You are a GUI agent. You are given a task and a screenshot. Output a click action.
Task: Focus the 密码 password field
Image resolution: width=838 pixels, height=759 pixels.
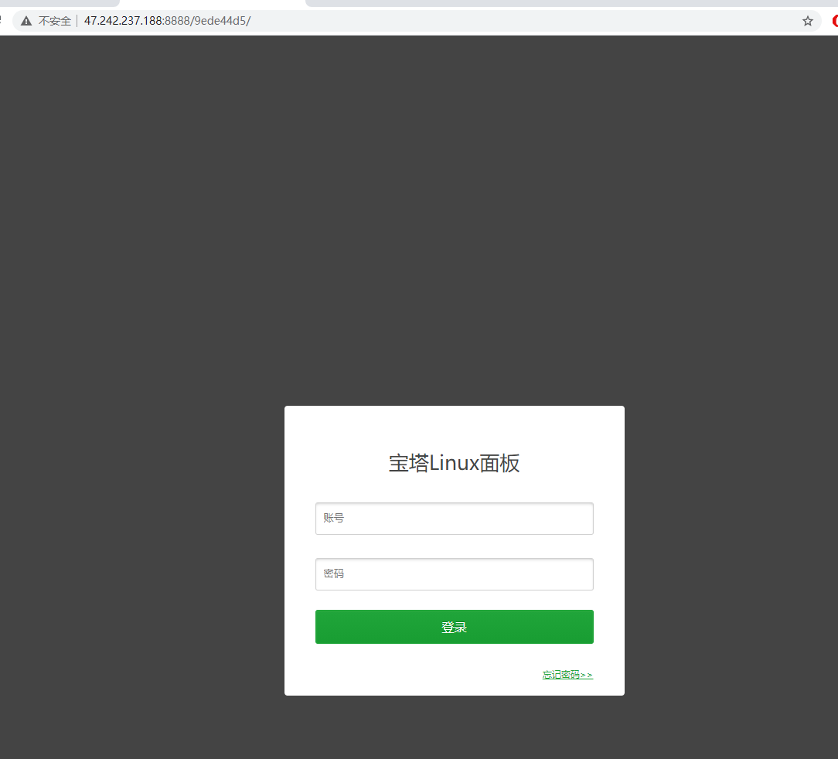coord(455,574)
